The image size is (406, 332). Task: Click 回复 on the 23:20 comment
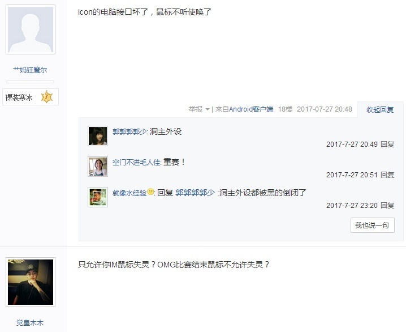[x=387, y=206]
